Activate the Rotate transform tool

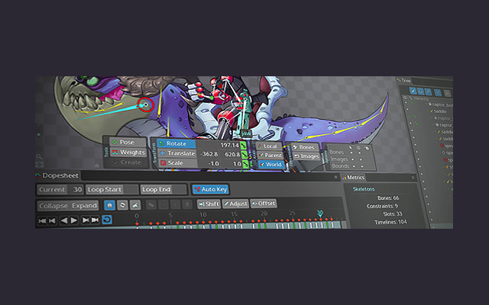[x=176, y=143]
